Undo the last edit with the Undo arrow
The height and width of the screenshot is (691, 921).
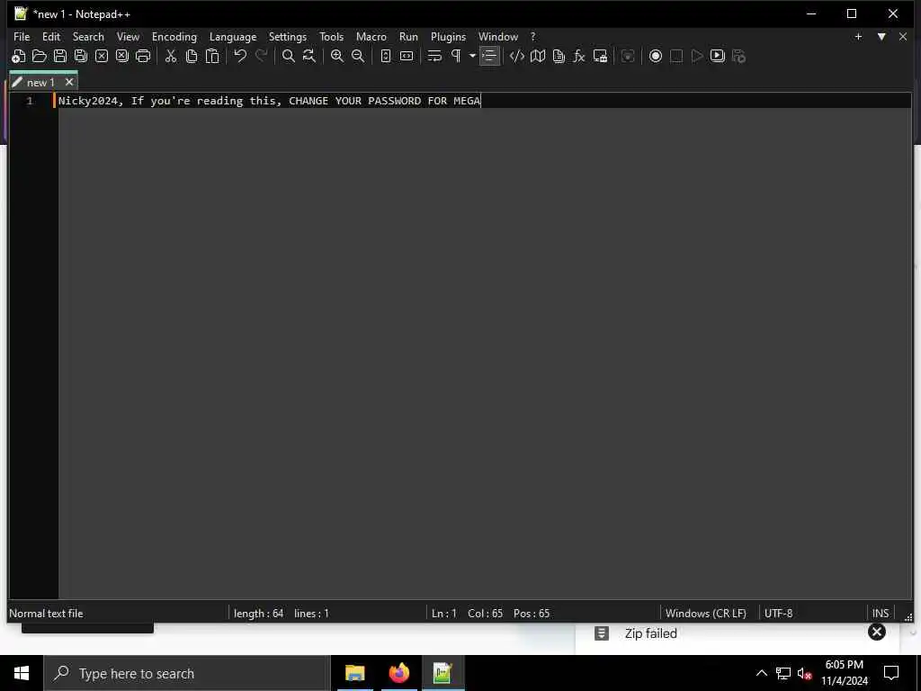[x=240, y=57]
